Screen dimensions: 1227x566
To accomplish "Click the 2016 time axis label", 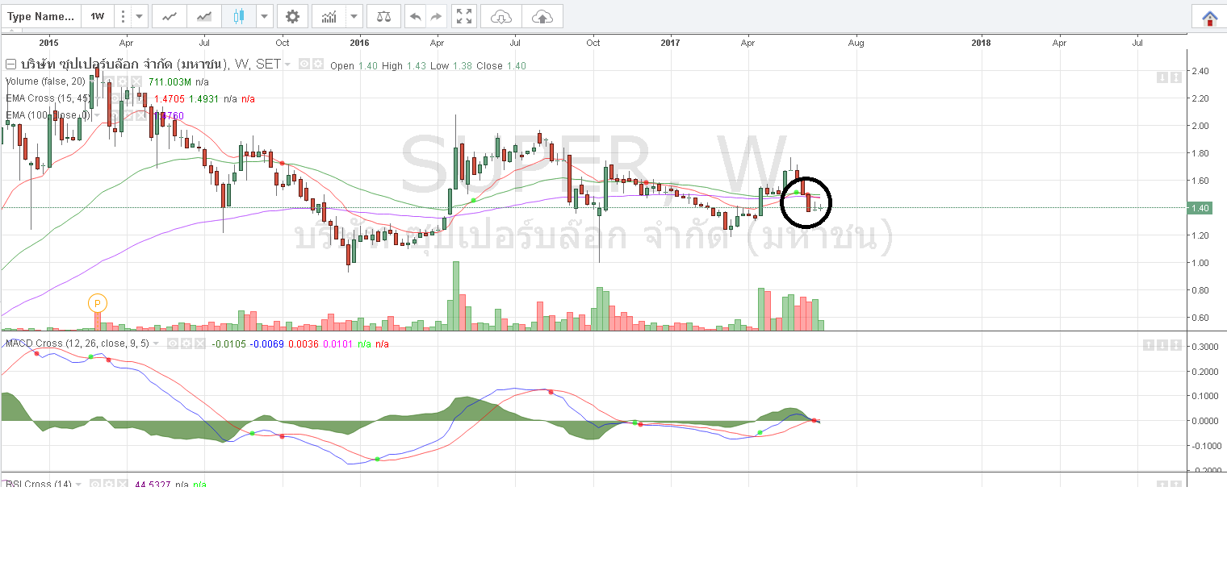I will 359,41.
